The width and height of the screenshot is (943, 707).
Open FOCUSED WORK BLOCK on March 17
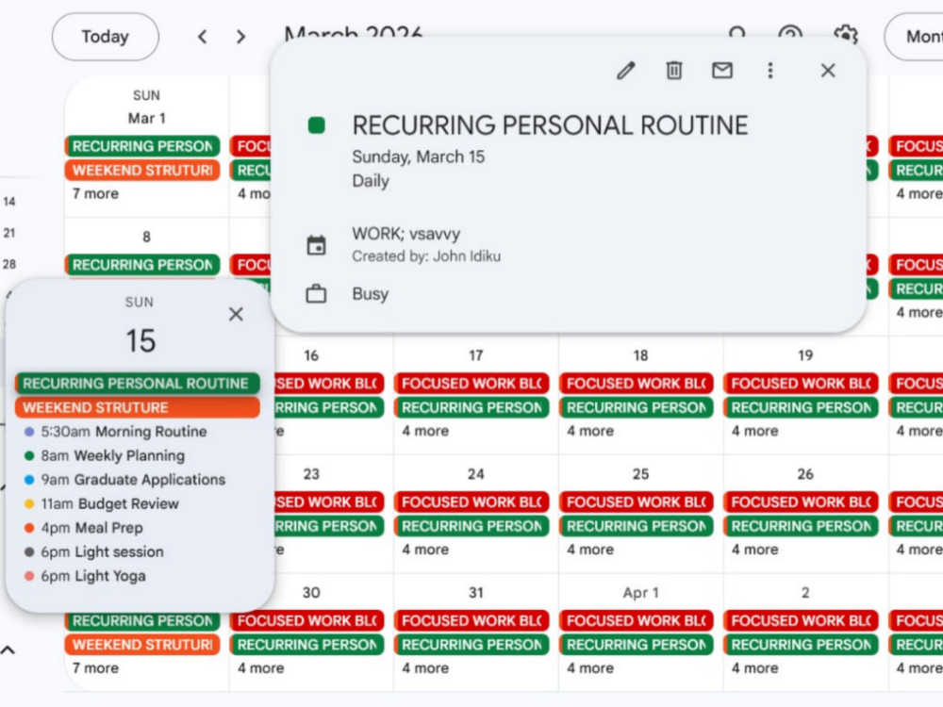click(x=471, y=384)
